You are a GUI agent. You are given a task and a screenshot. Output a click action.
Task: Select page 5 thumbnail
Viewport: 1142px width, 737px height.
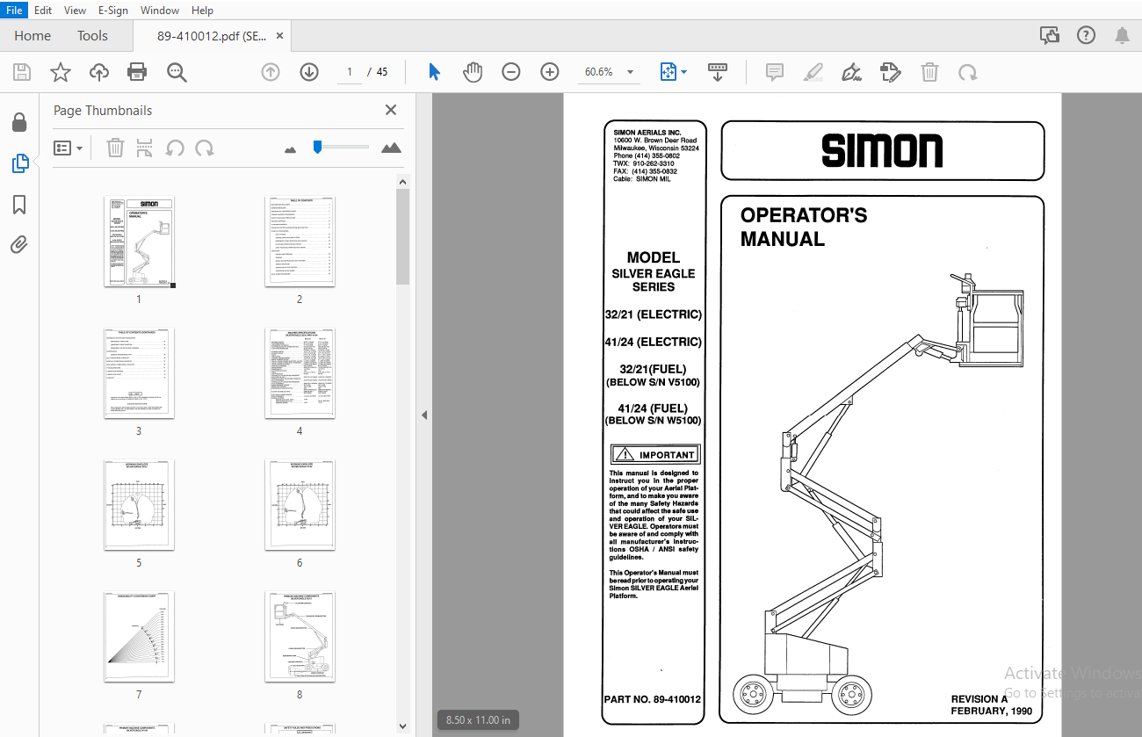click(x=139, y=505)
